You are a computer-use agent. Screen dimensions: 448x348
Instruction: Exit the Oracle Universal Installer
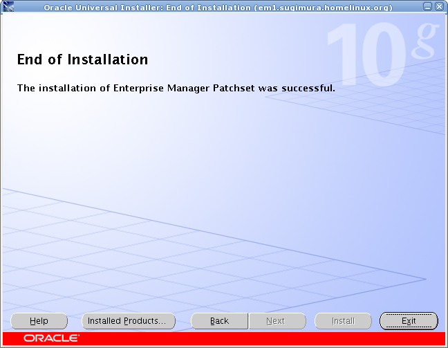[x=409, y=321]
